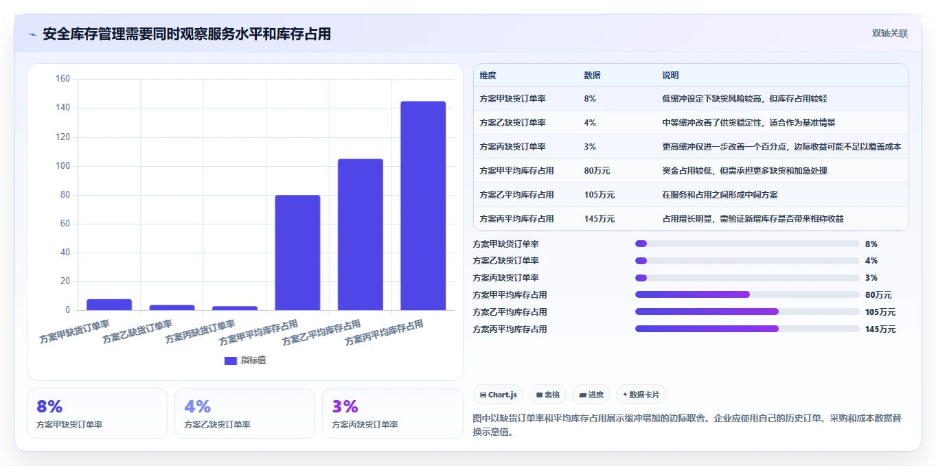The image size is (936, 466).
Task: Select the 8% 方案甲缺货订单率 data card
Action: 97,413
